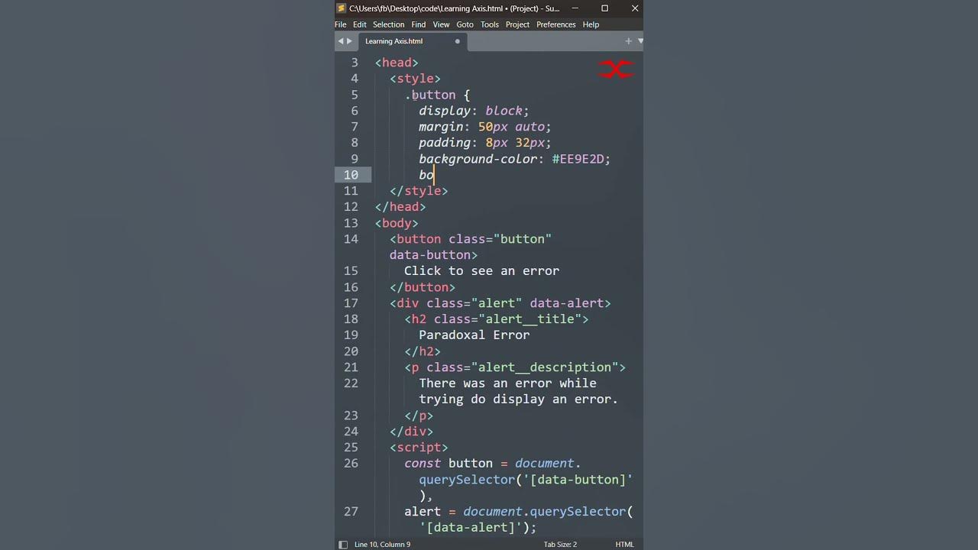Click the closing </p> tag
This screenshot has height=550, width=978.
click(x=419, y=416)
